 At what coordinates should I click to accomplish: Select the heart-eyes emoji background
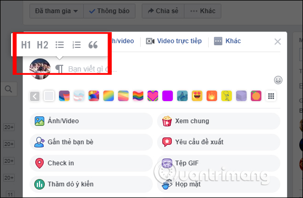(197, 96)
